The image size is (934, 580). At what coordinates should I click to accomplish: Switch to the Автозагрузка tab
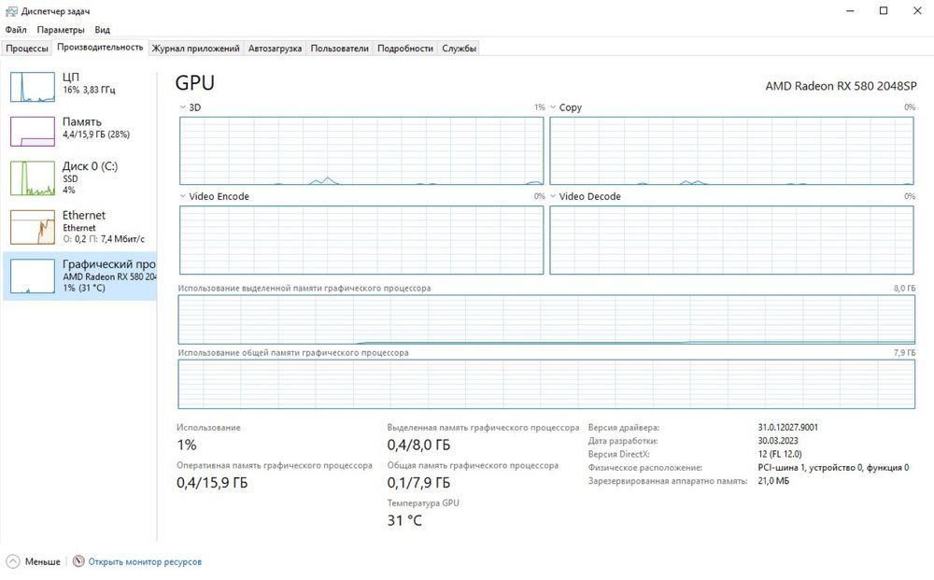point(275,49)
